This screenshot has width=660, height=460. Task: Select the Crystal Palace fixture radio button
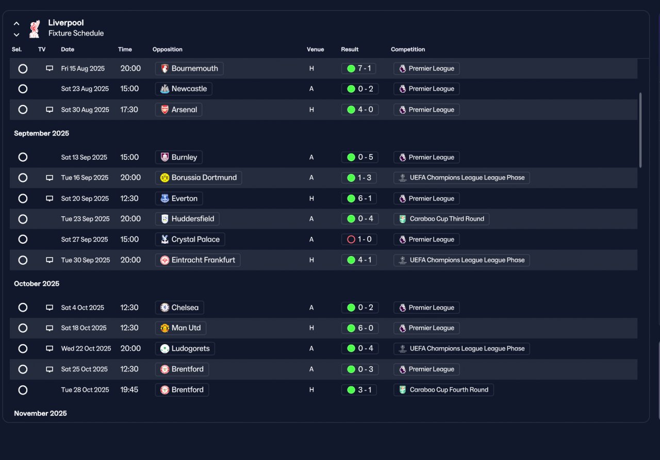23,240
